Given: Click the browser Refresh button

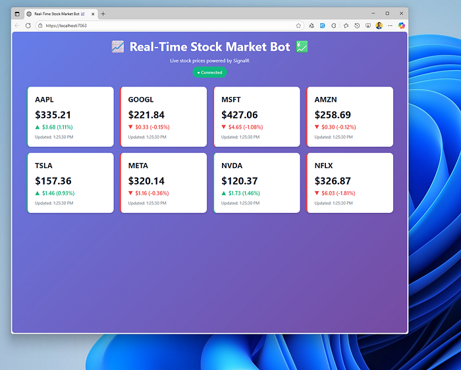Looking at the screenshot, I should click(28, 25).
